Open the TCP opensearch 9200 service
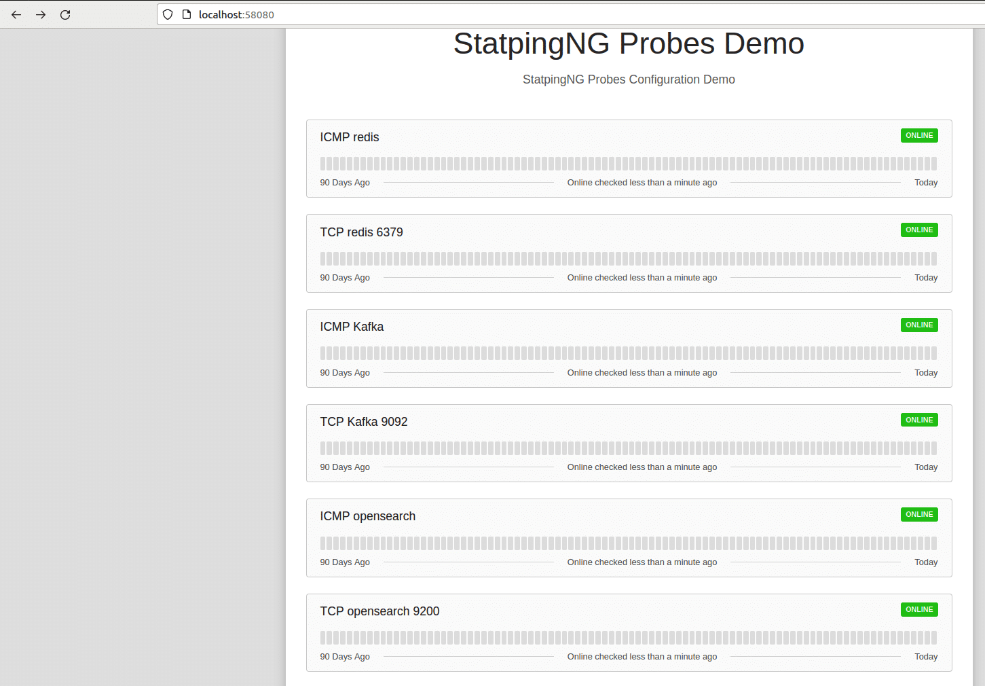 (380, 611)
